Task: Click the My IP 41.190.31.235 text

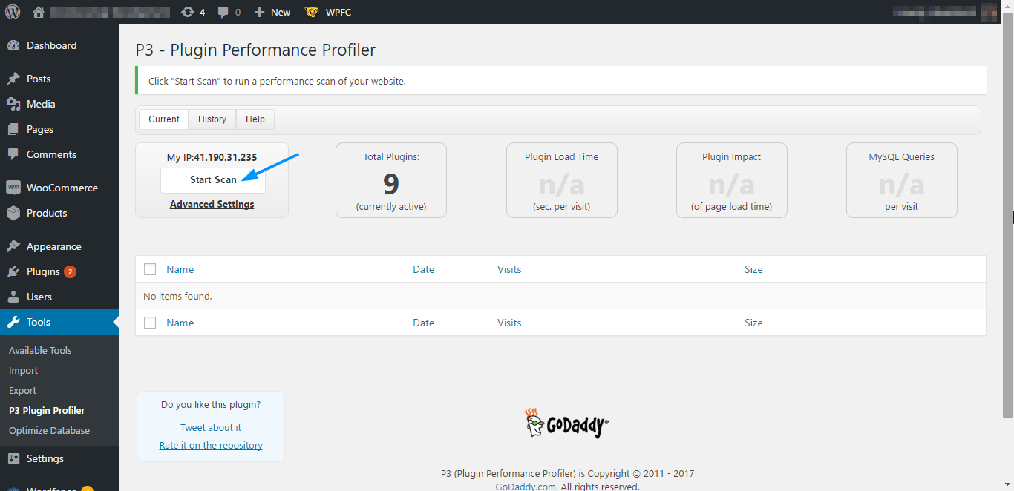Action: click(212, 157)
